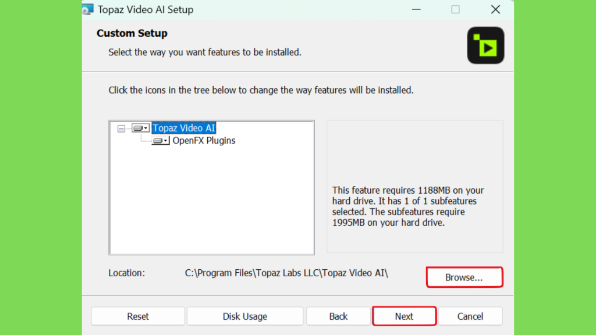Close the Topaz Video AI Setup window
The image size is (596, 335).
pos(495,9)
